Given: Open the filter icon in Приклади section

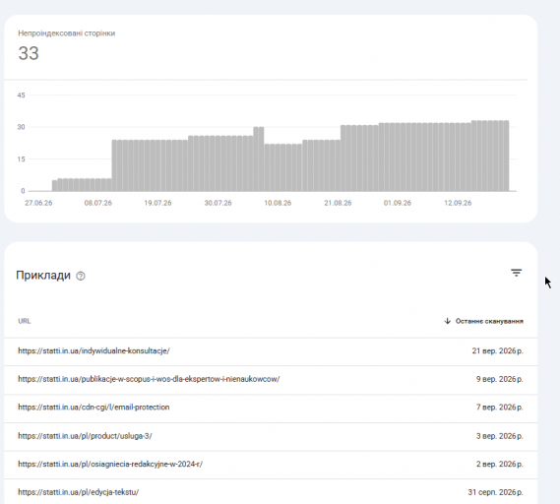Looking at the screenshot, I should pyautogui.click(x=516, y=273).
